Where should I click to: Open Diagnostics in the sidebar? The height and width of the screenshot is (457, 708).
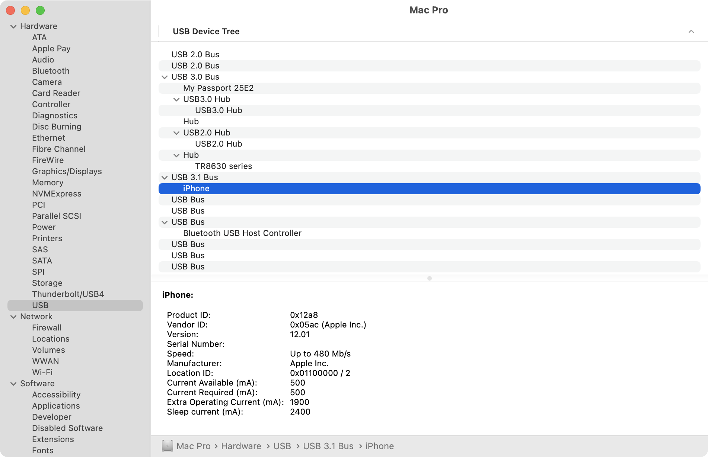[x=55, y=116]
